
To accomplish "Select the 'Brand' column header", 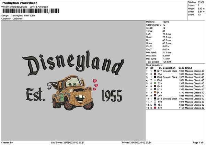I will click(x=188, y=68).
